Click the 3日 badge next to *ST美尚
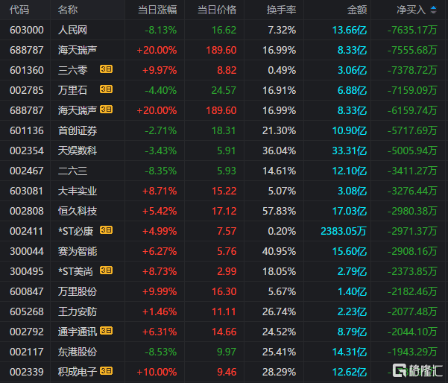448x383 pixels. pos(106,270)
